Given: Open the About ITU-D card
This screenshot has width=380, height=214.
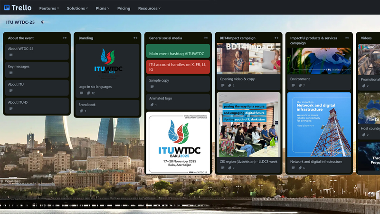Looking at the screenshot, I should [x=37, y=106].
